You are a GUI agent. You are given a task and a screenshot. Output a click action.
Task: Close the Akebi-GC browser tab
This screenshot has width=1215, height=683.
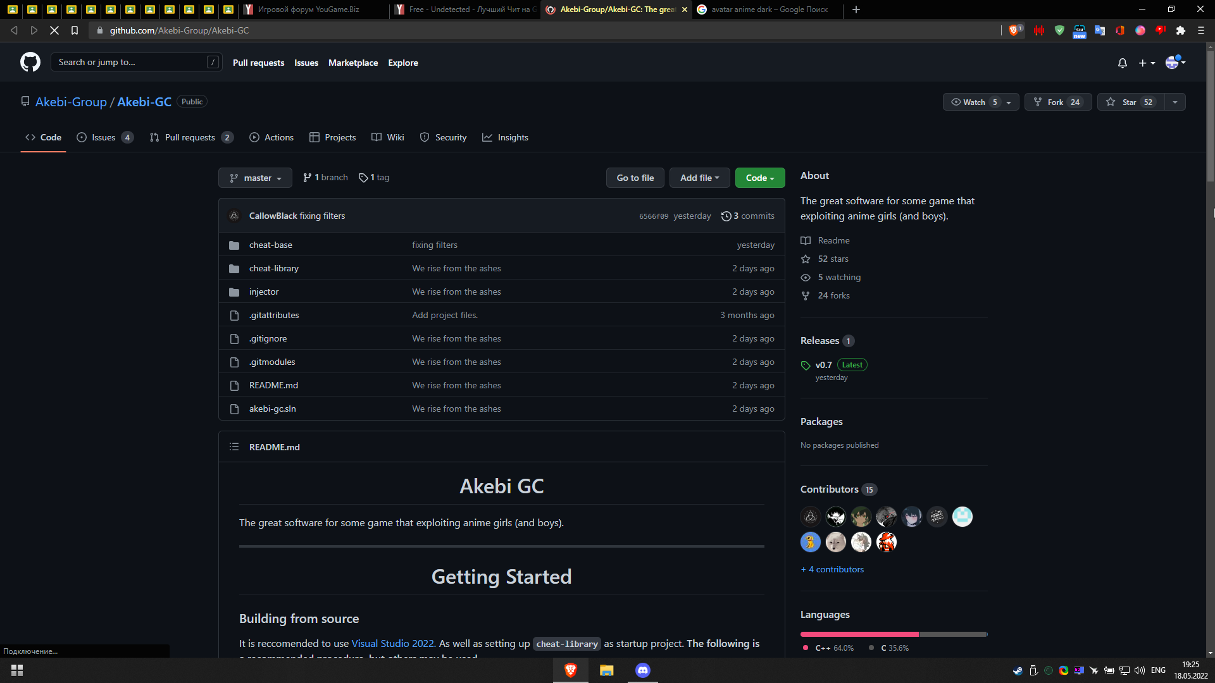[x=685, y=9]
